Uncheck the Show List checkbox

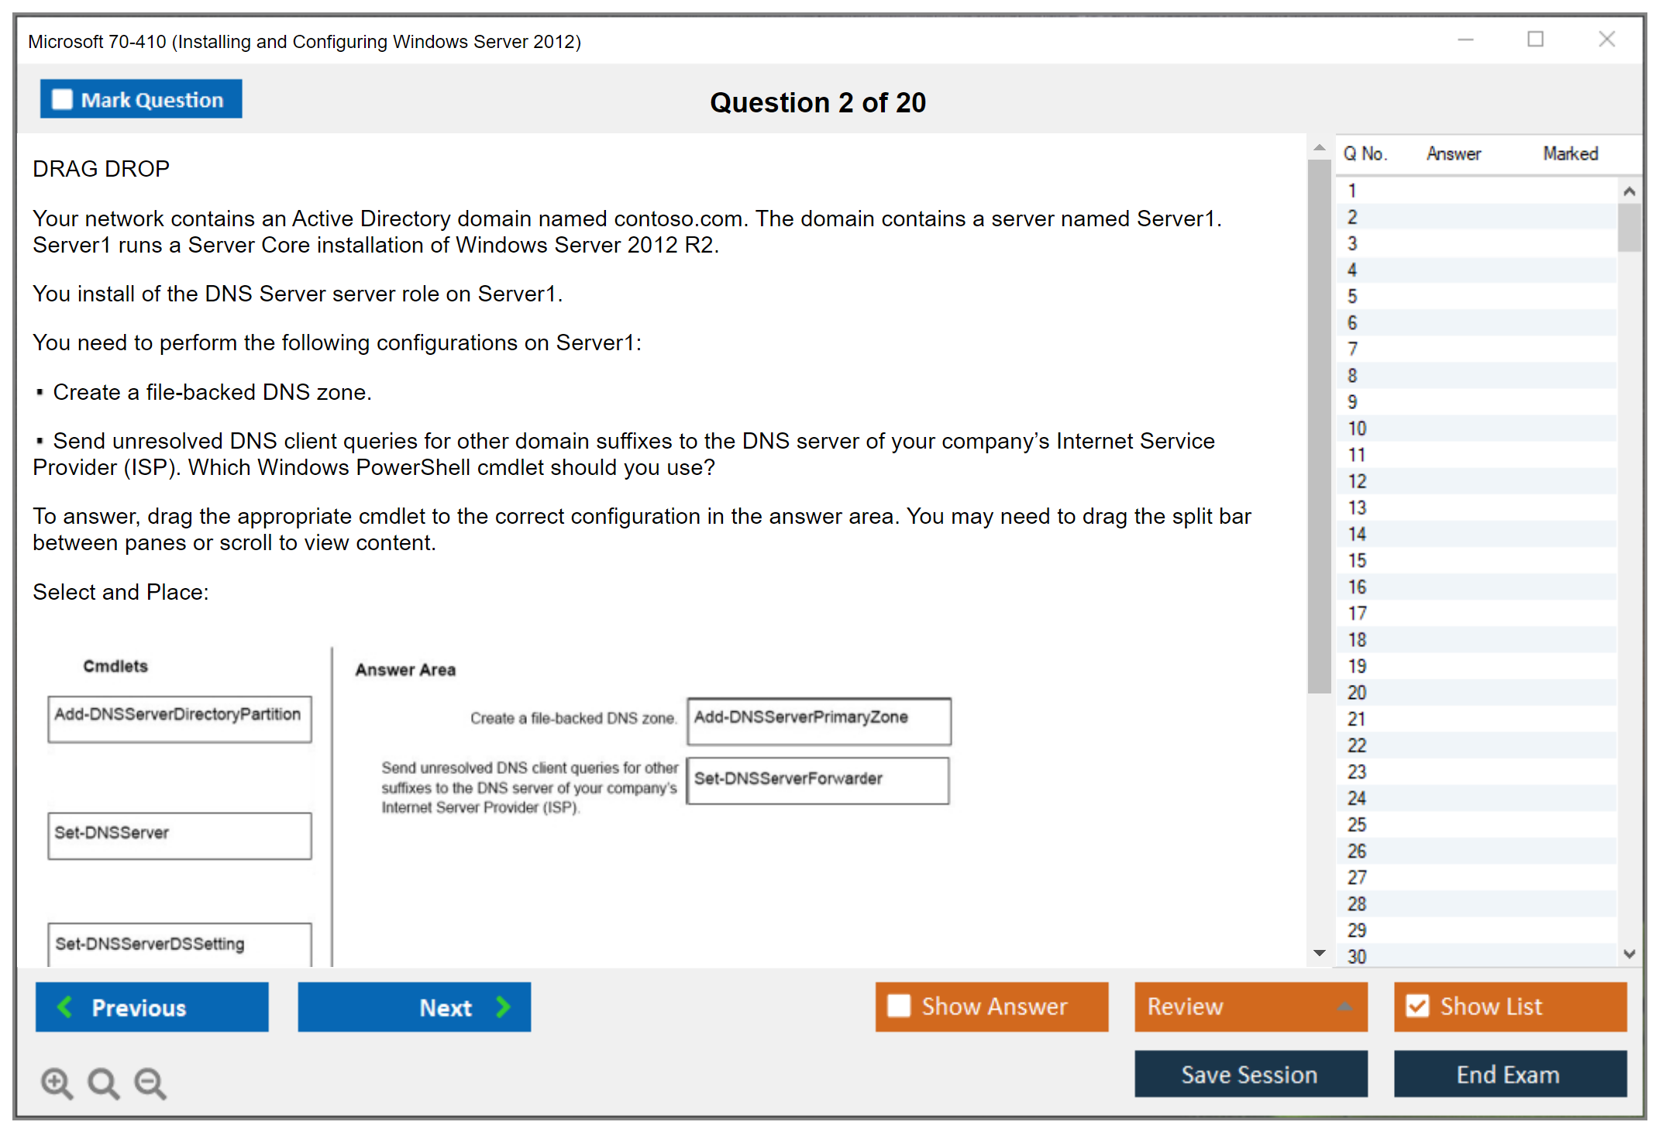(1417, 1006)
